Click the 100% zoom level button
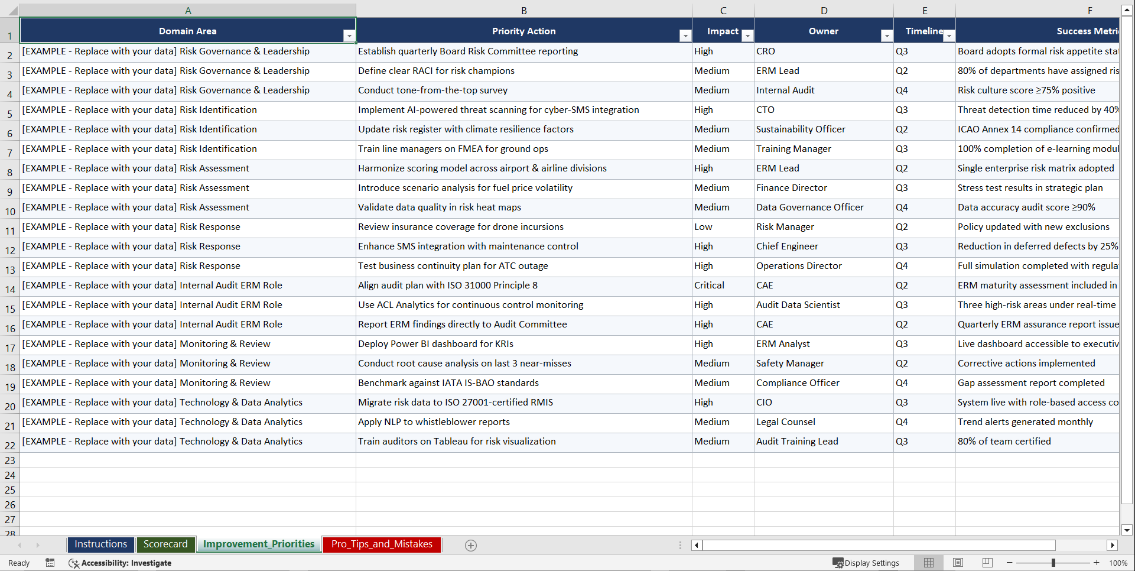The width and height of the screenshot is (1135, 571). 1118,563
